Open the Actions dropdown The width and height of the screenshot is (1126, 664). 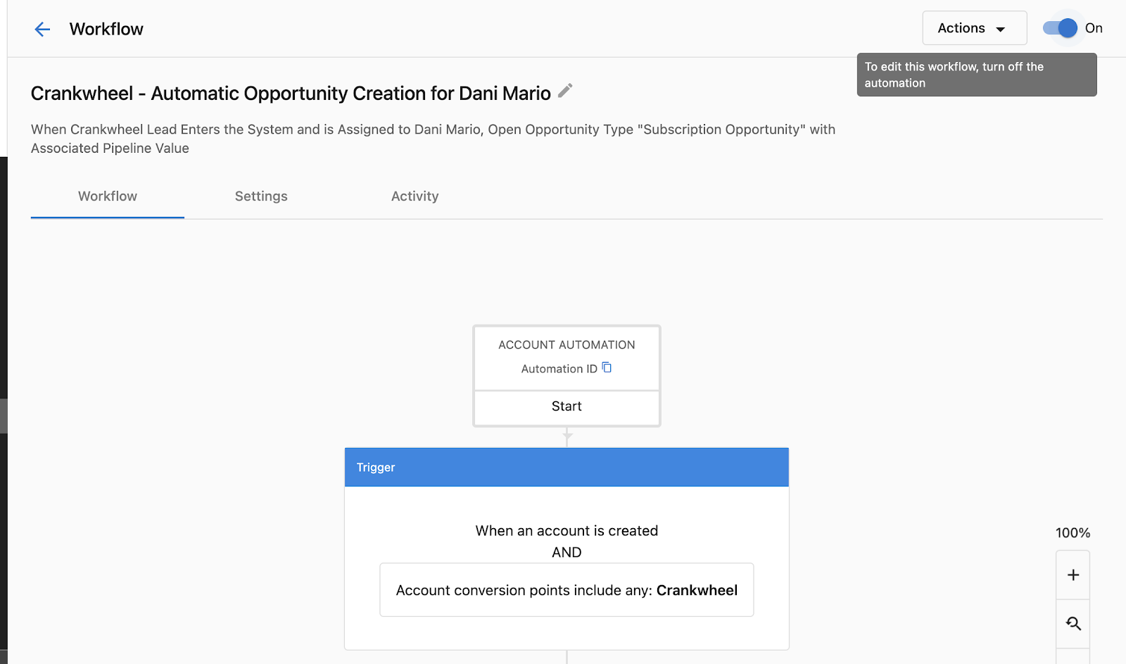pos(975,28)
